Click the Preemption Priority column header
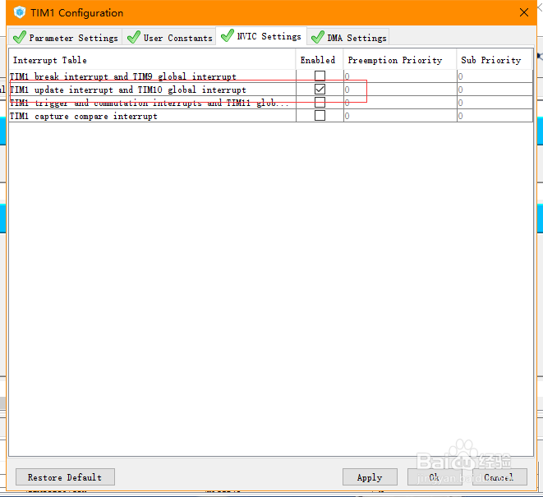This screenshot has height=497, width=543. (400, 60)
